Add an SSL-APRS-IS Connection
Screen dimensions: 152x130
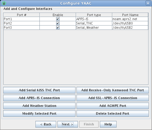113,98
